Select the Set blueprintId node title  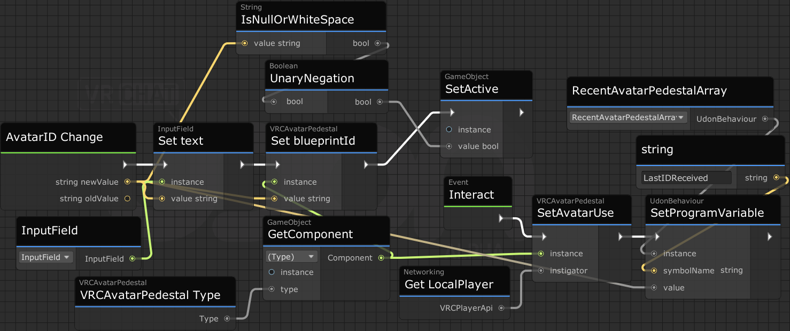[313, 141]
